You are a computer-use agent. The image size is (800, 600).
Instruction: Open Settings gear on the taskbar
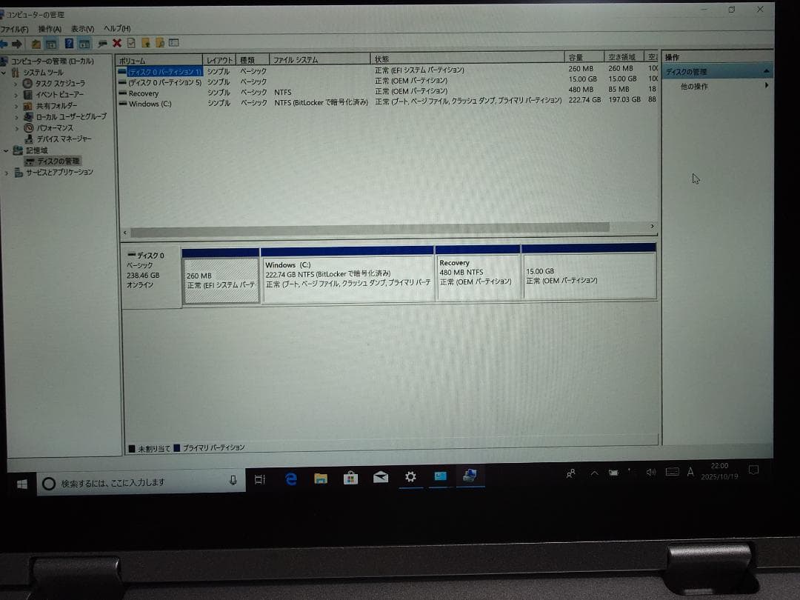point(410,477)
